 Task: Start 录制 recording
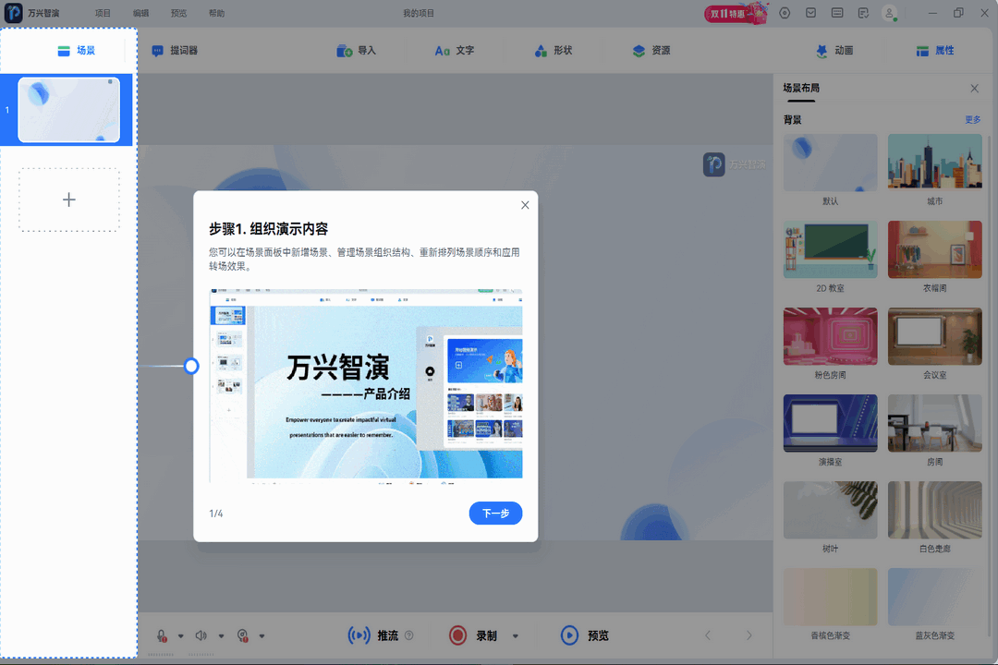(473, 635)
